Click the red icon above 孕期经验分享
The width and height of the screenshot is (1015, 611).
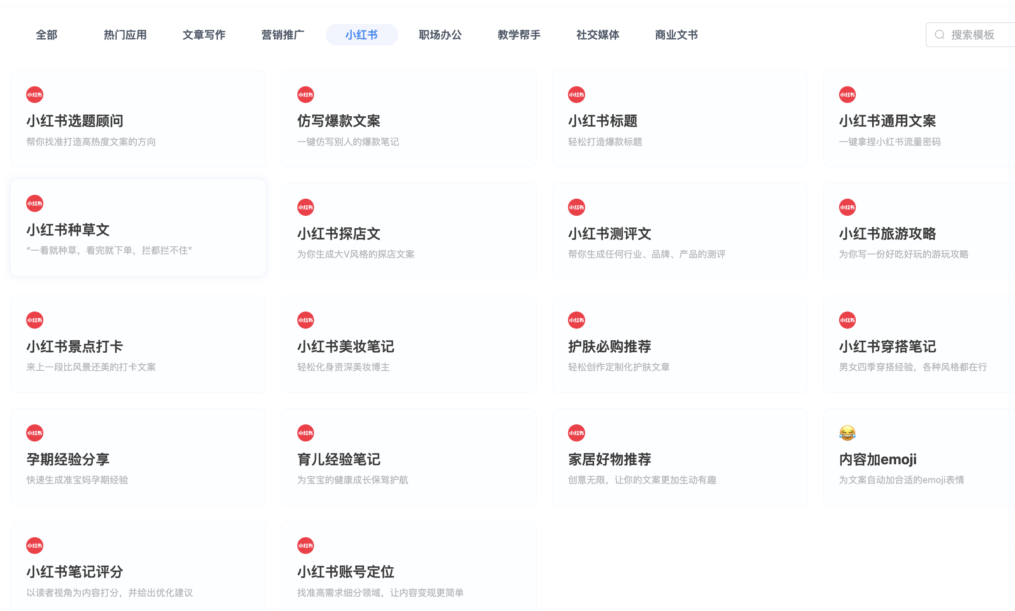pos(35,433)
